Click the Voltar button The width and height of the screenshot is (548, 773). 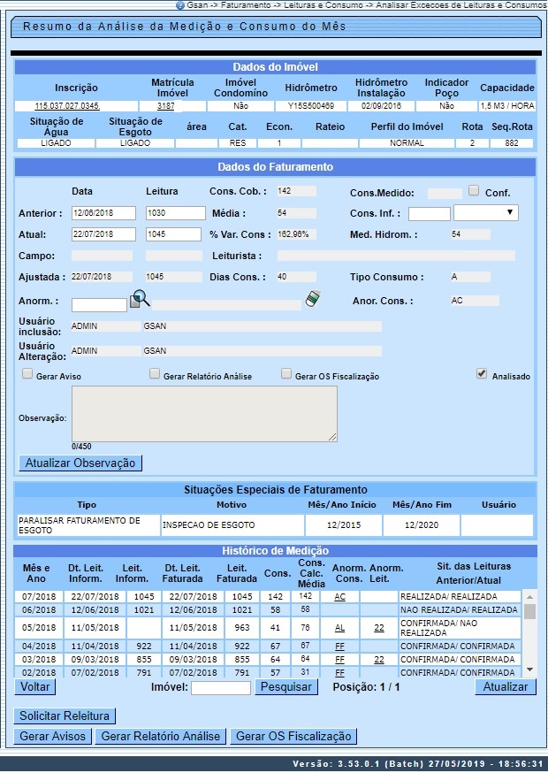click(x=35, y=687)
